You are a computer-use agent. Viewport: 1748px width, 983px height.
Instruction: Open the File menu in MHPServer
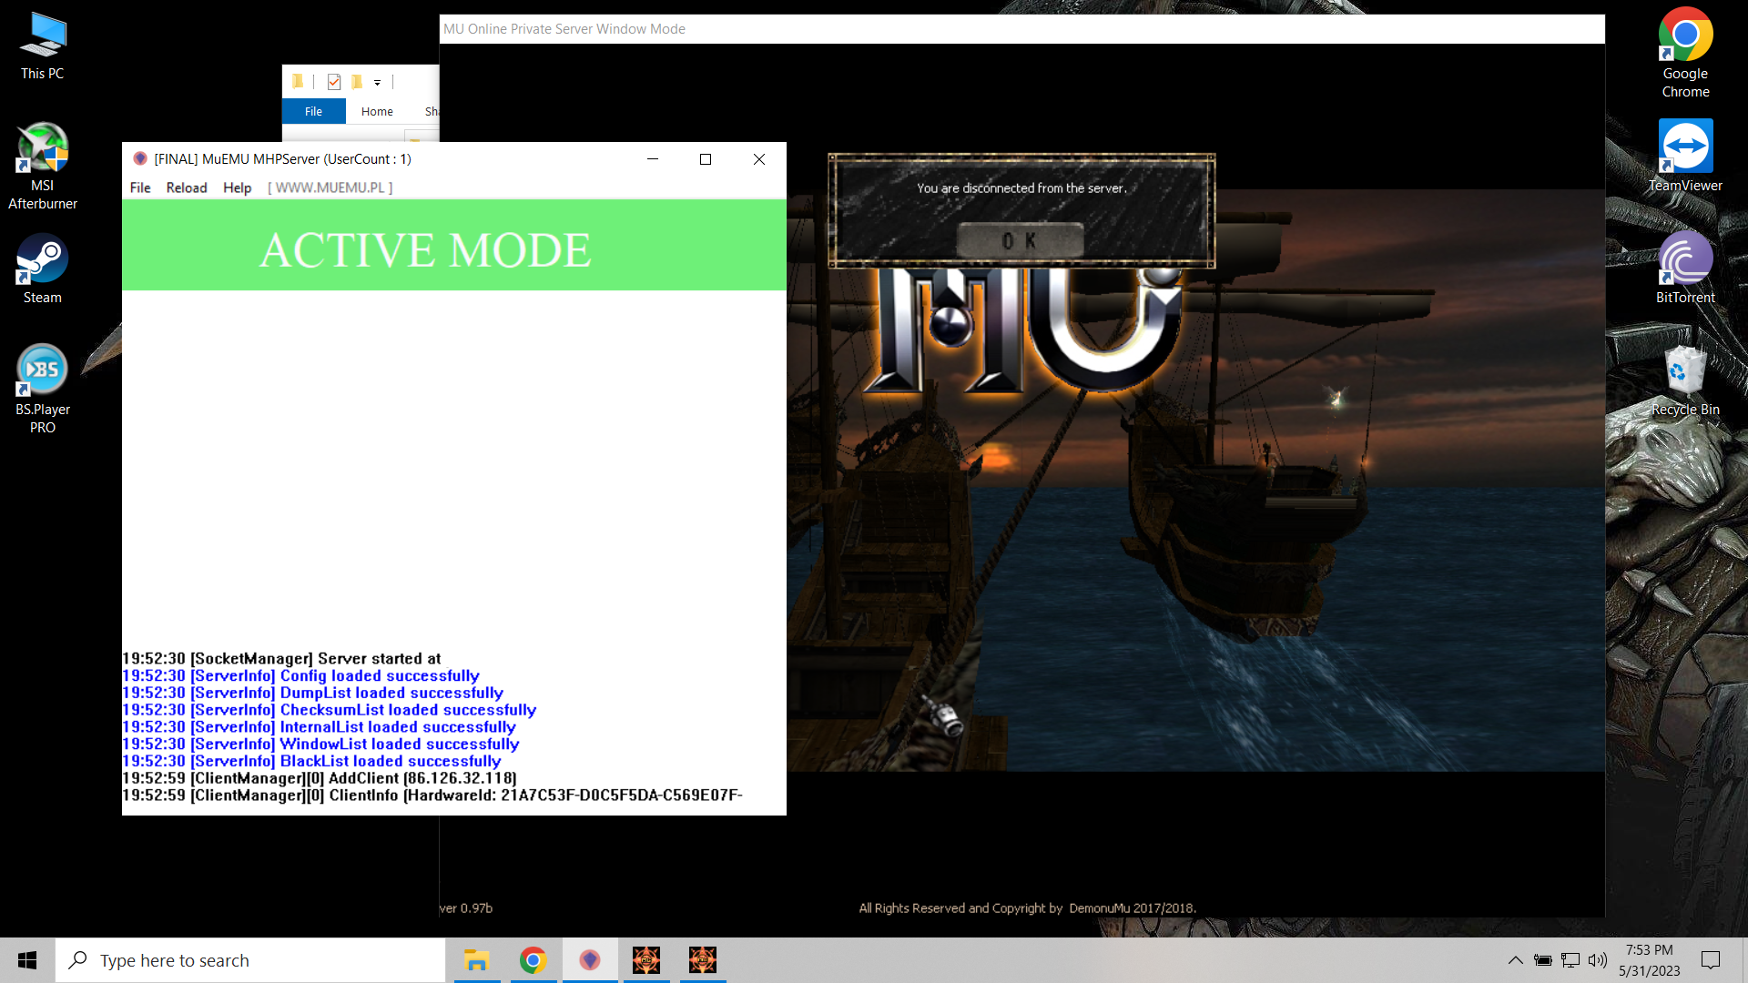click(x=140, y=187)
